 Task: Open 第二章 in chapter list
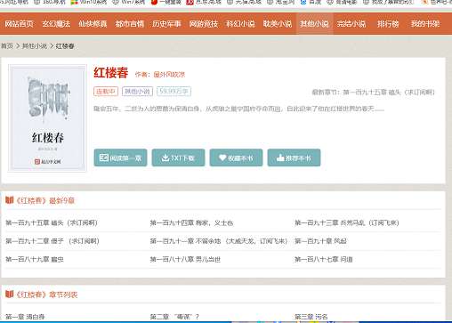tap(174, 317)
